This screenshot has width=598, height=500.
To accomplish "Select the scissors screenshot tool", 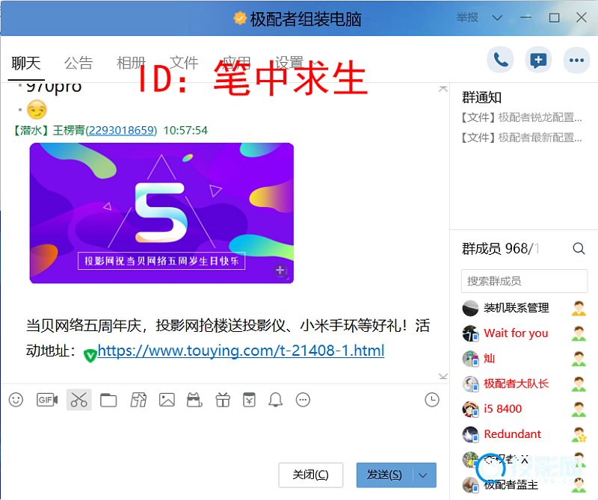I will [x=79, y=400].
